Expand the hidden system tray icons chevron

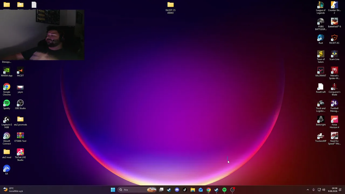pos(308,190)
